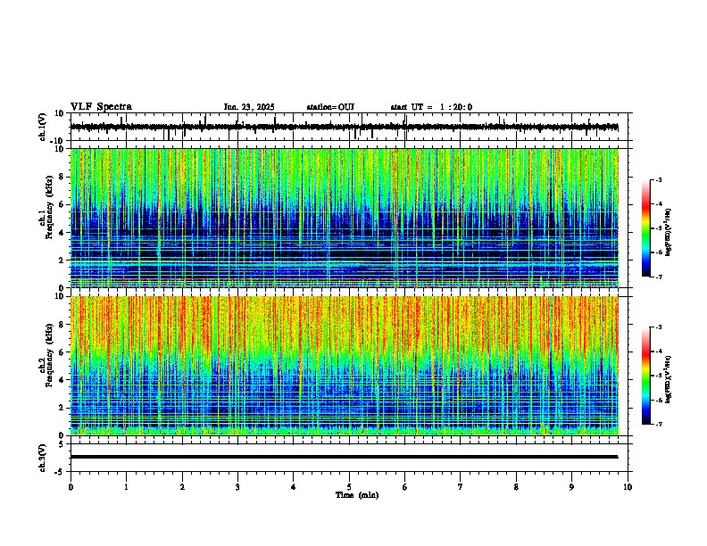Click the ch.2 frequency spectrogram panel
The width and height of the screenshot is (707, 546).
click(x=345, y=366)
